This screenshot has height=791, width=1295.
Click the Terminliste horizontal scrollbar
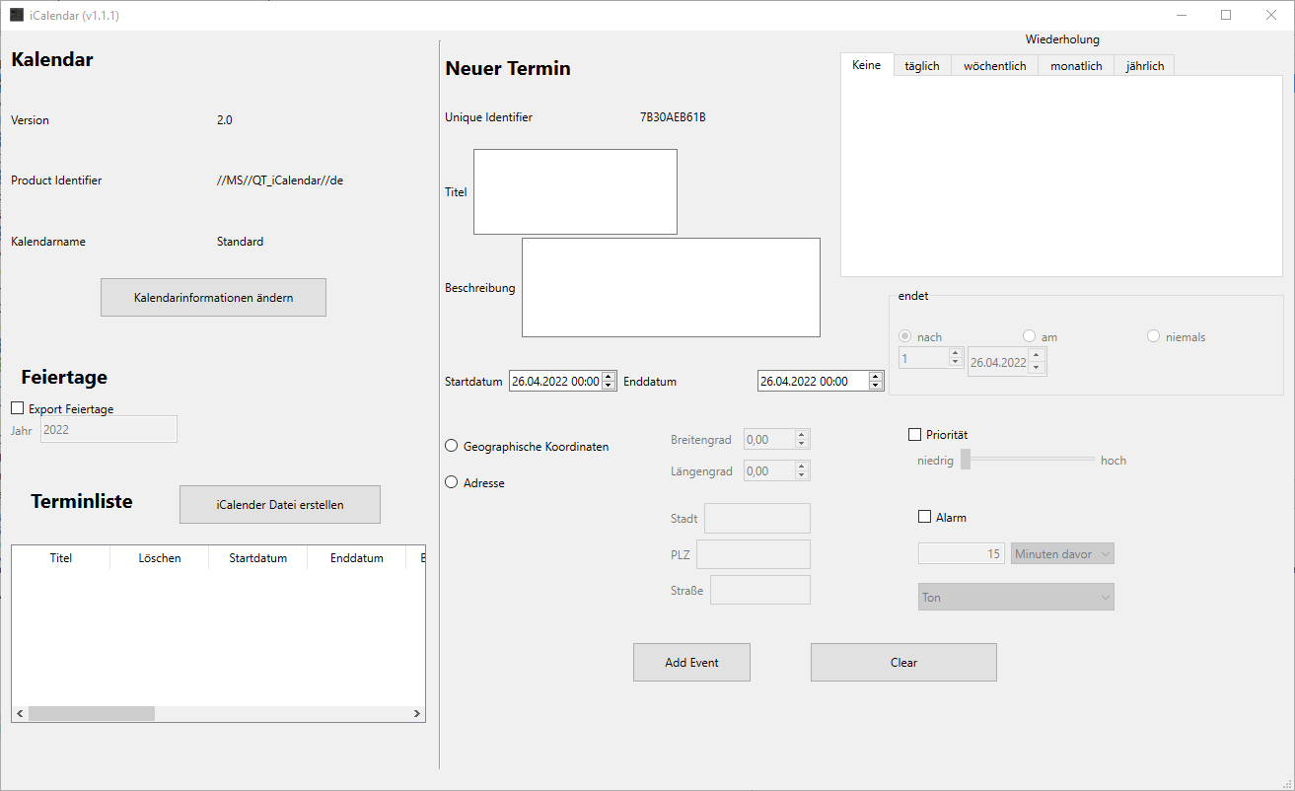[x=92, y=713]
